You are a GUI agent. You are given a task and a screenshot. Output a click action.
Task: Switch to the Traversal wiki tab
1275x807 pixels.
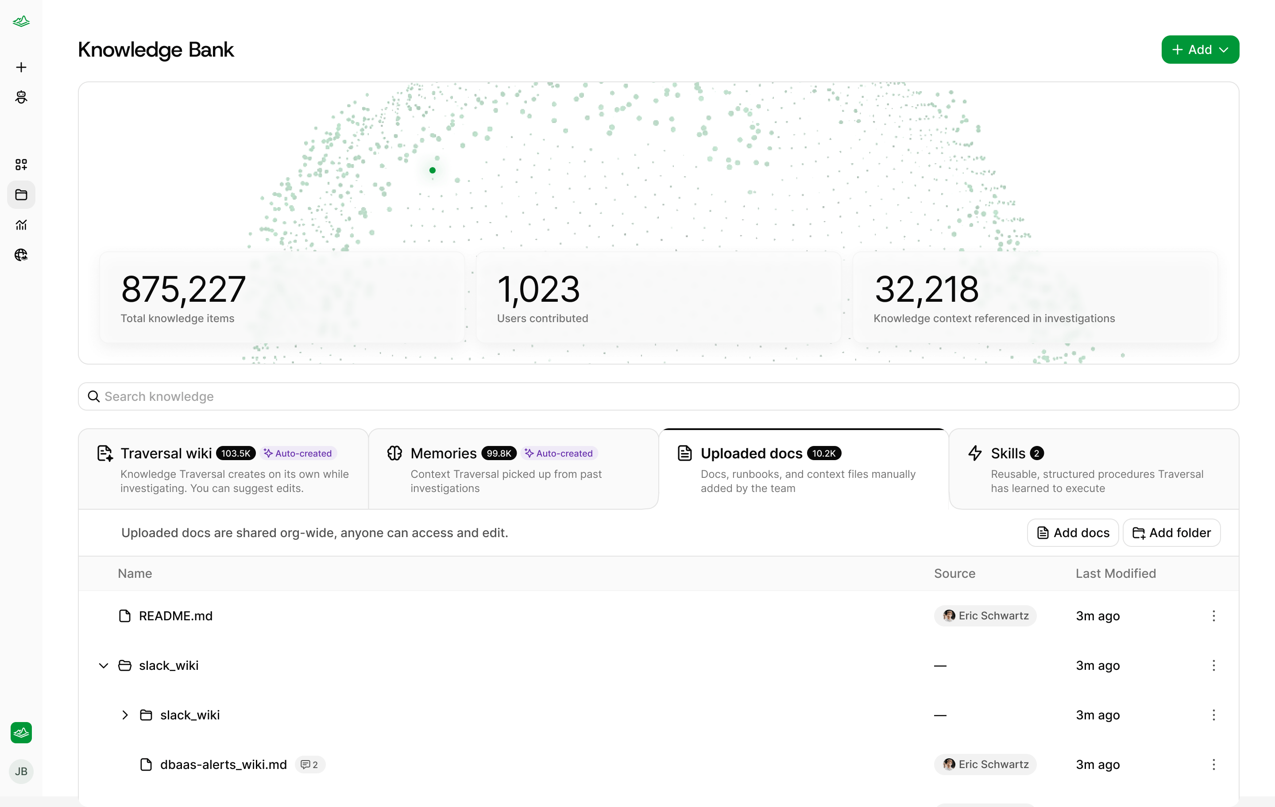click(224, 469)
